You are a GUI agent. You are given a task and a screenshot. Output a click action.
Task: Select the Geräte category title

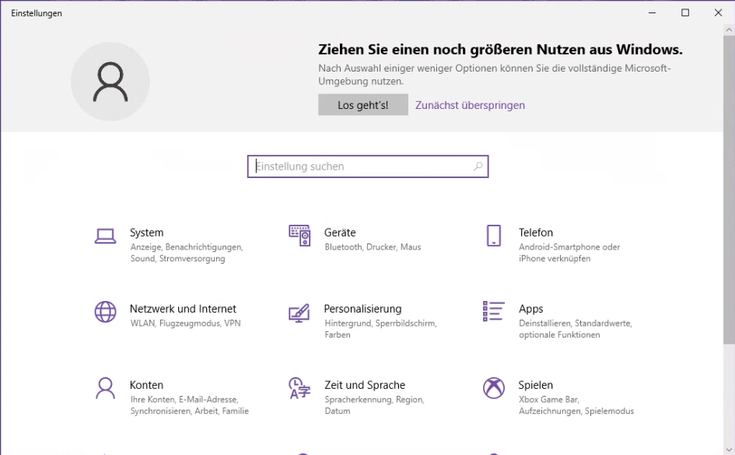click(x=340, y=233)
